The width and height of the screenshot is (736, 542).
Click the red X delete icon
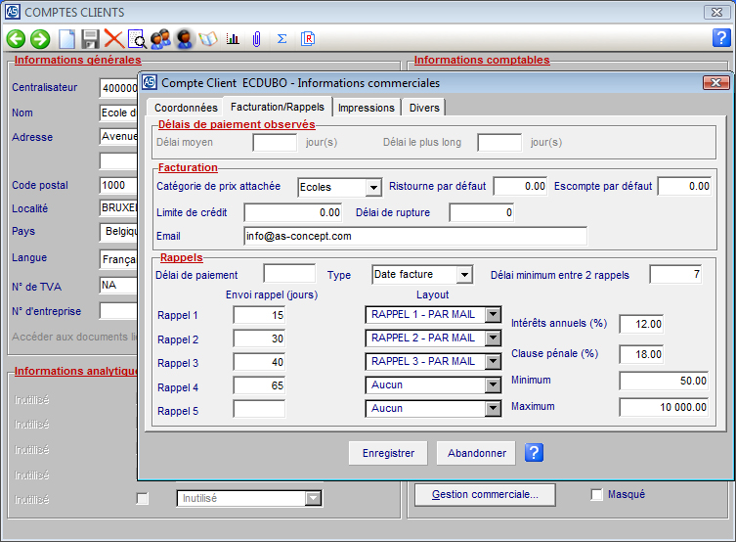pyautogui.click(x=113, y=39)
